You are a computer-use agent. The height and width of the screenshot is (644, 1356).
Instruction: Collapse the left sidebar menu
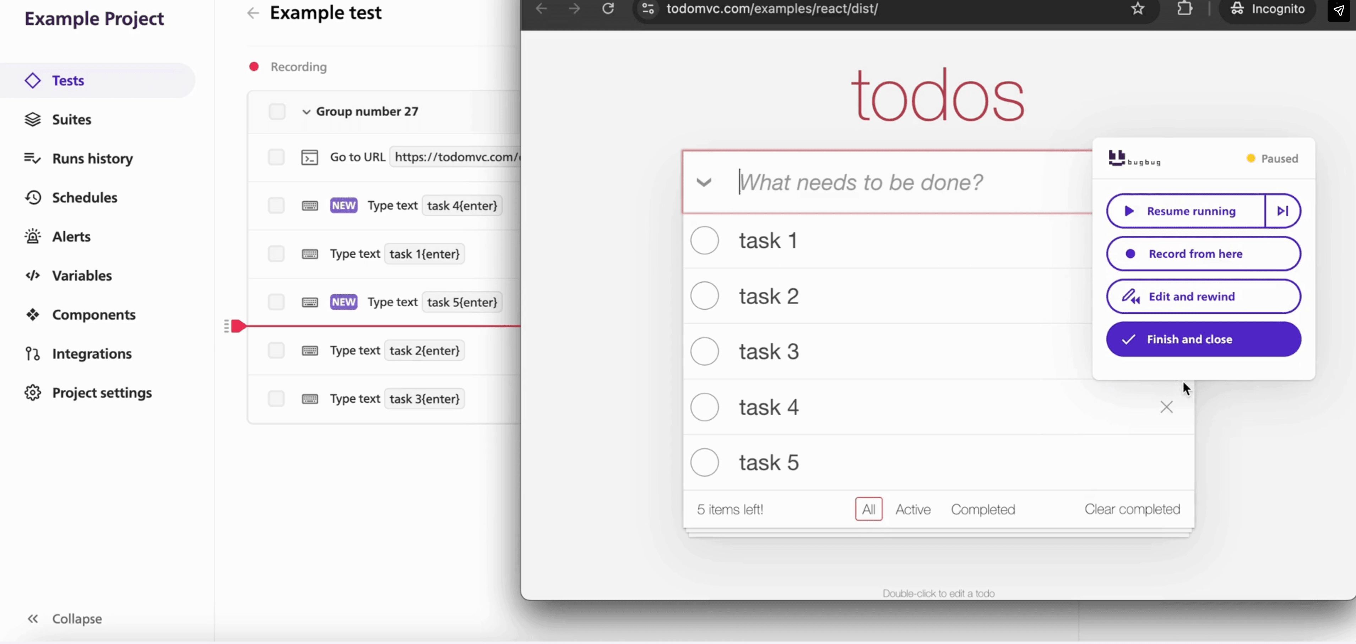[64, 619]
